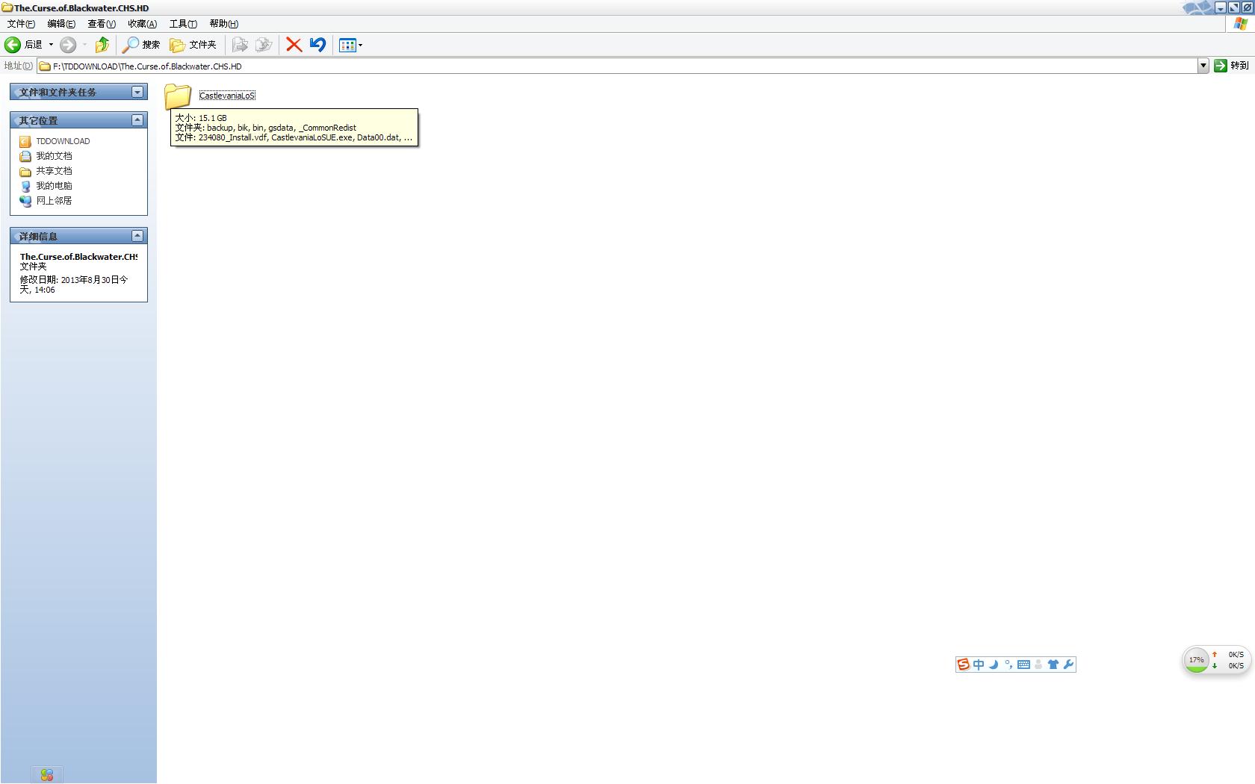Viewport: 1255px width, 784px height.
Task: Toggle the punctuation mode icon
Action: click(x=1008, y=665)
